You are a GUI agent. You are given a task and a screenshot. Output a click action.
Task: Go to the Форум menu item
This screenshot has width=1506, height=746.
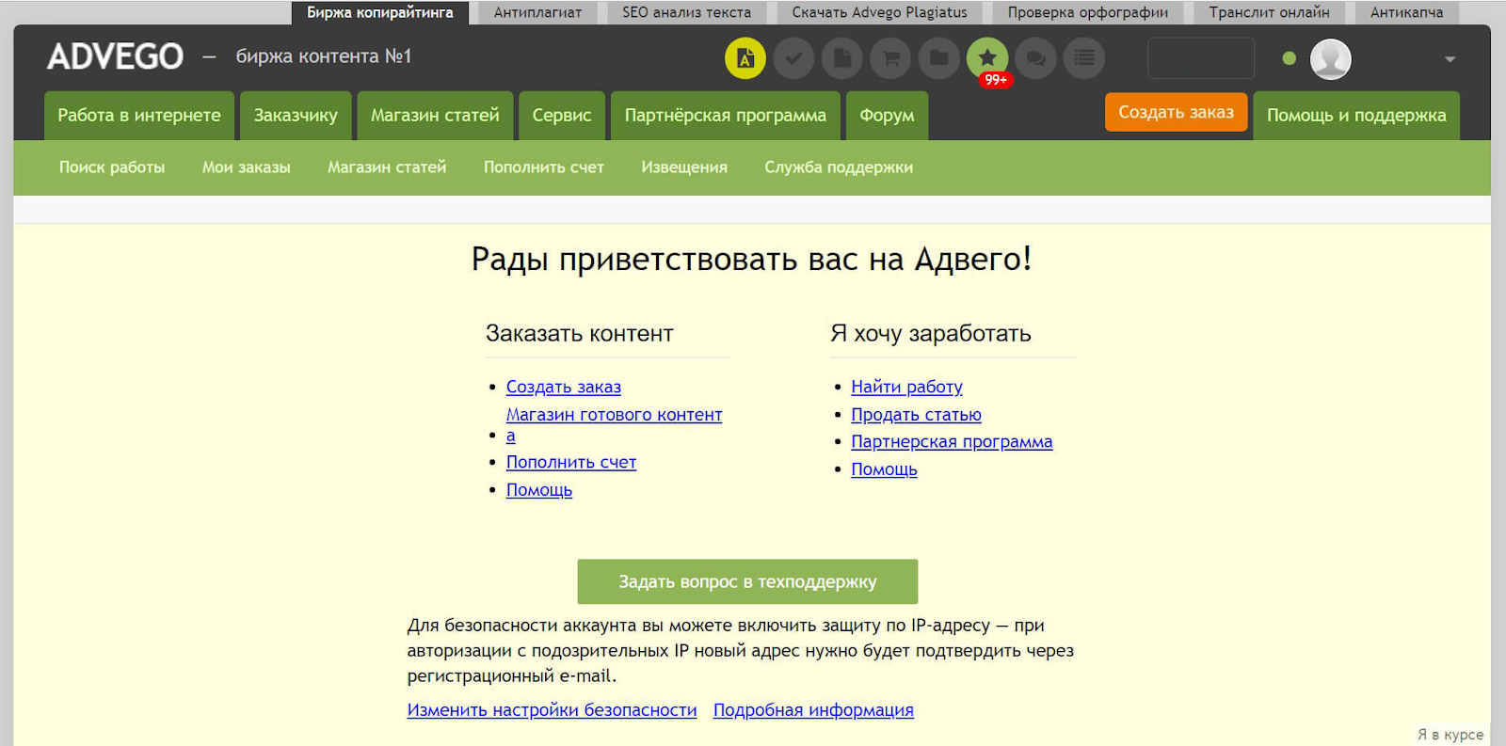(887, 115)
